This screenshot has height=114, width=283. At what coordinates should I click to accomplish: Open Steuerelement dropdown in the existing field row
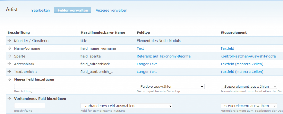[x=249, y=106]
